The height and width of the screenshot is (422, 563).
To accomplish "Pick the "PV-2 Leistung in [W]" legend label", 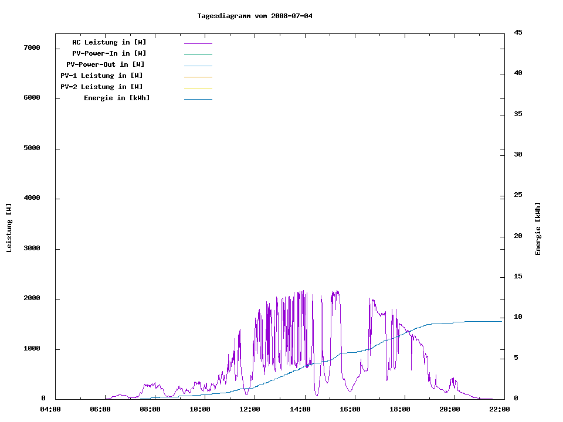I will point(101,87).
